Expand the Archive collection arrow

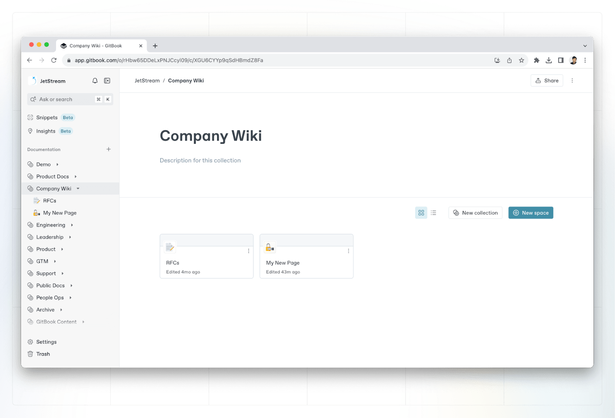[x=61, y=310]
